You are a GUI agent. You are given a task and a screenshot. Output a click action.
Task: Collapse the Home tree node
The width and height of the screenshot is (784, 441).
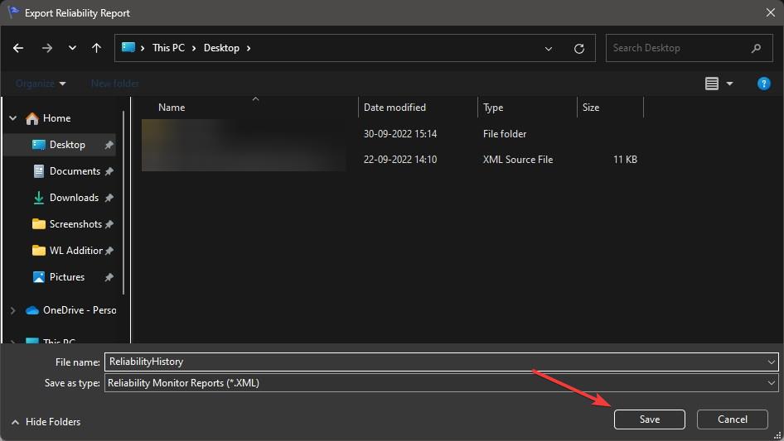(13, 118)
